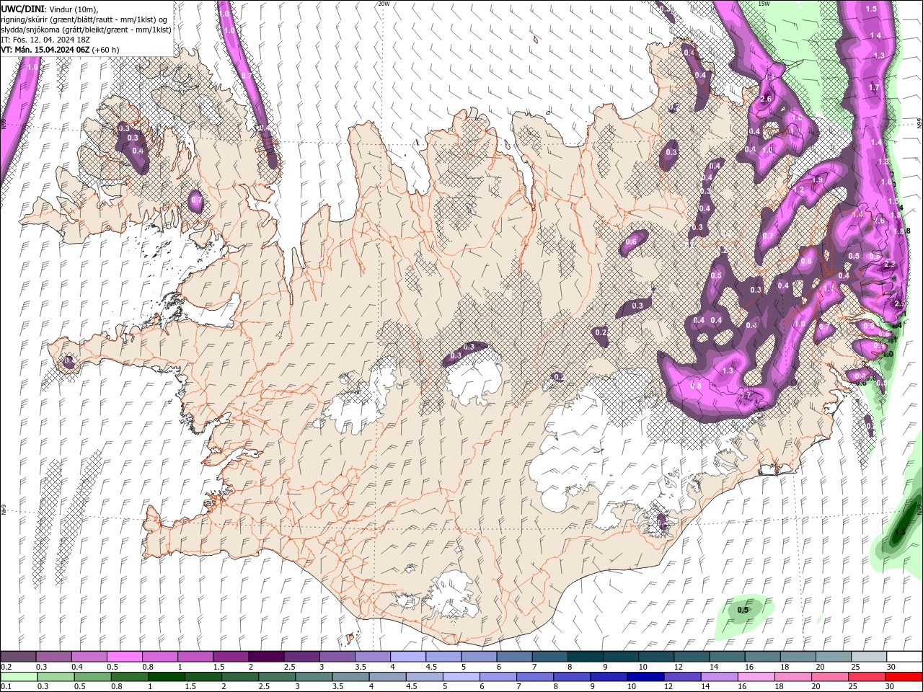Click the 0,5 value on the green sea patch
The image size is (923, 692).
[x=743, y=610]
